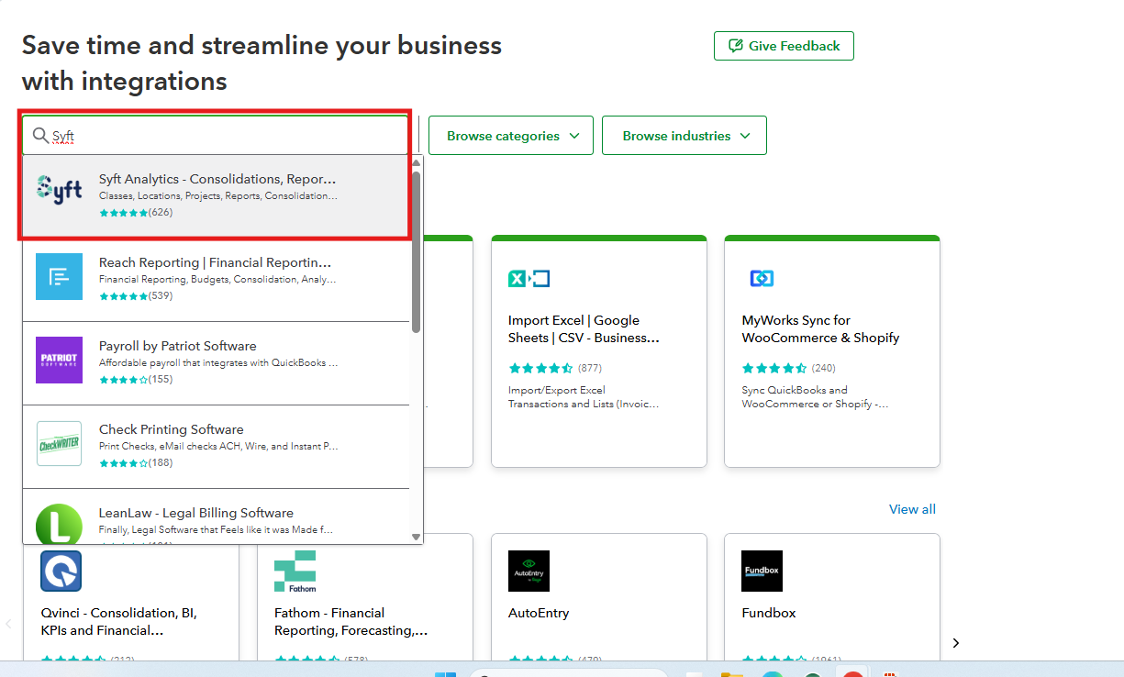This screenshot has width=1124, height=677.
Task: Open the Browse industries dropdown
Action: point(684,136)
